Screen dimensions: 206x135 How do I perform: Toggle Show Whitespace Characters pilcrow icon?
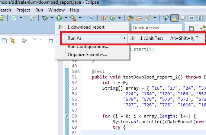coord(200,18)
